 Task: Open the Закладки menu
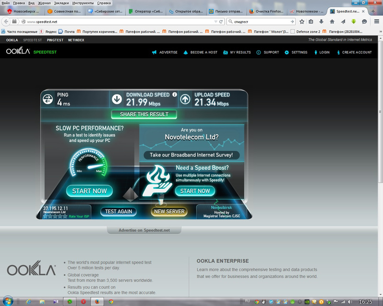pos(61,3)
